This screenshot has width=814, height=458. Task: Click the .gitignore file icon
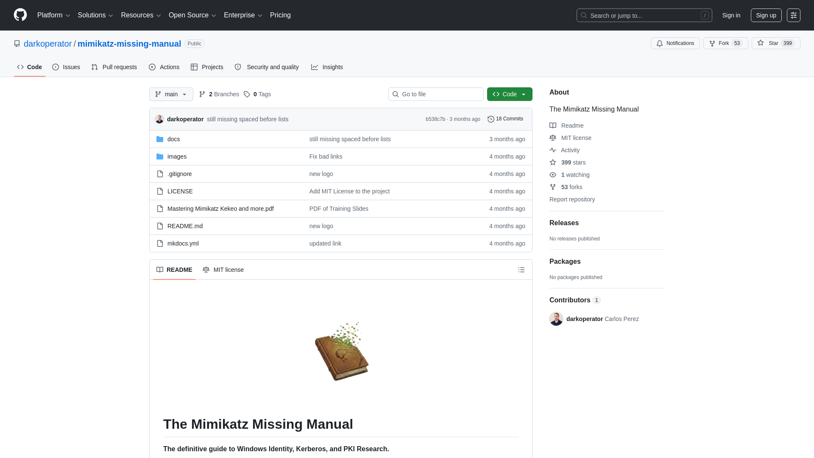[160, 174]
